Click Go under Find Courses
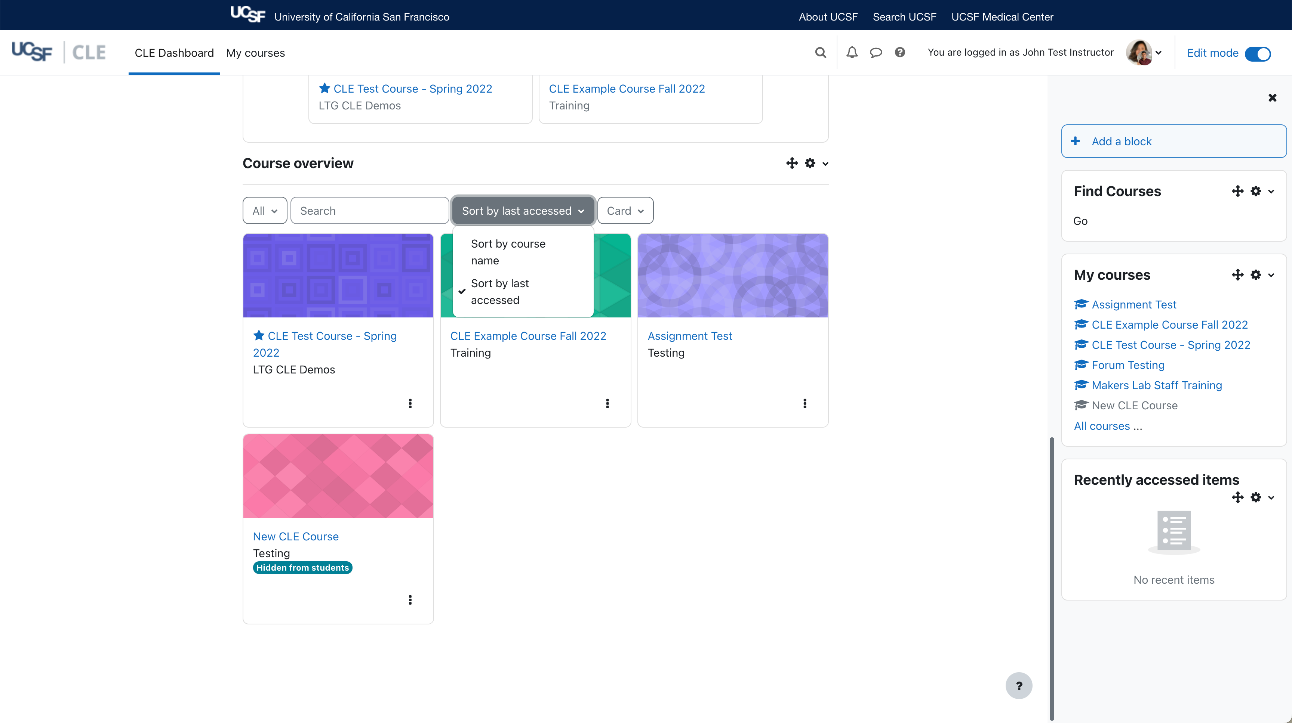Image resolution: width=1292 pixels, height=723 pixels. pos(1080,221)
